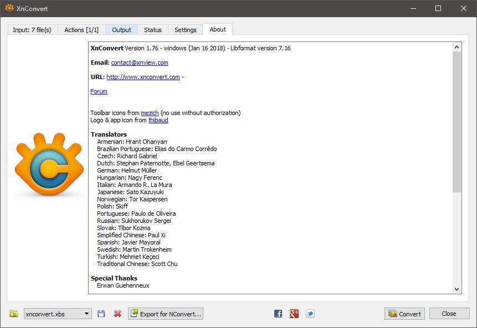Viewport: 477px width, 328px height.
Task: Open the Settings tab
Action: click(185, 30)
